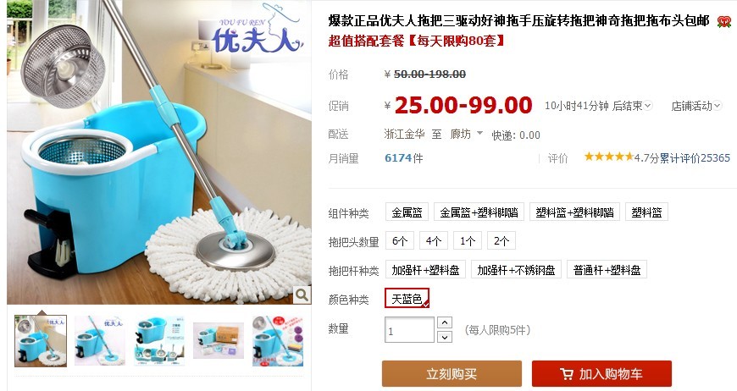
Task: Select 加强杆+不锈钢盘 mop rod type
Action: (516, 269)
